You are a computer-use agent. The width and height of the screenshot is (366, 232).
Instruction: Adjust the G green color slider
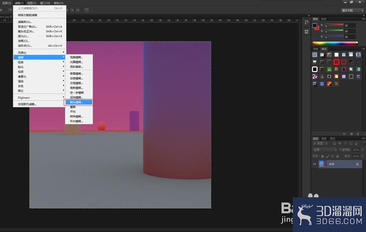tap(333, 30)
